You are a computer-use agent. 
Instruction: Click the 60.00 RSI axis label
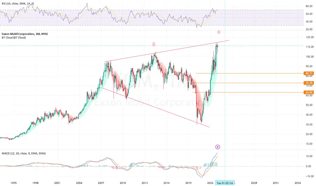coord(309,14)
